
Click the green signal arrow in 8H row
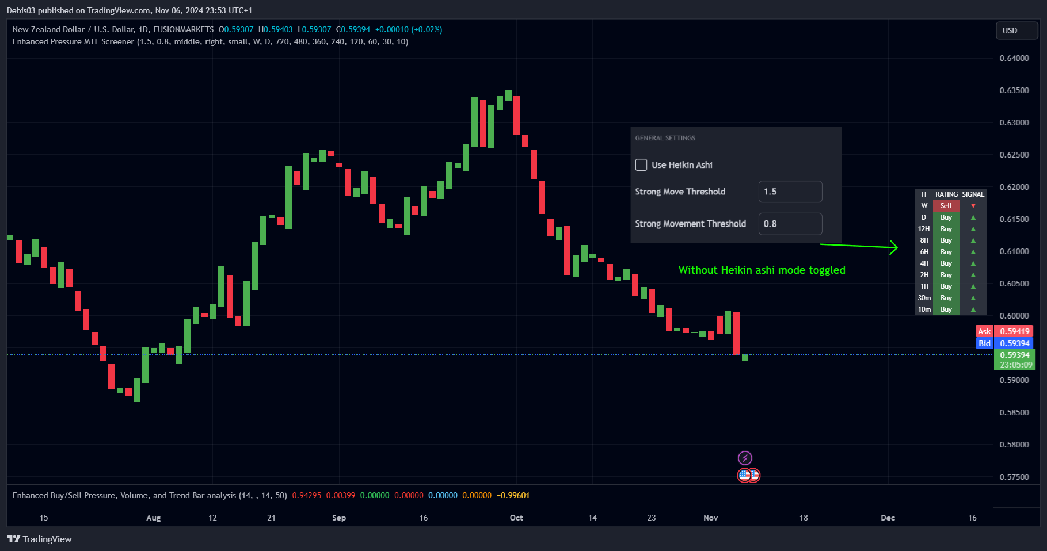pyautogui.click(x=973, y=240)
